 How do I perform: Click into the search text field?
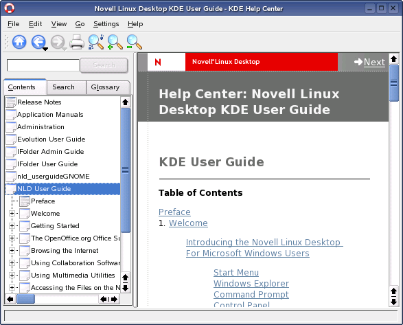pos(43,65)
